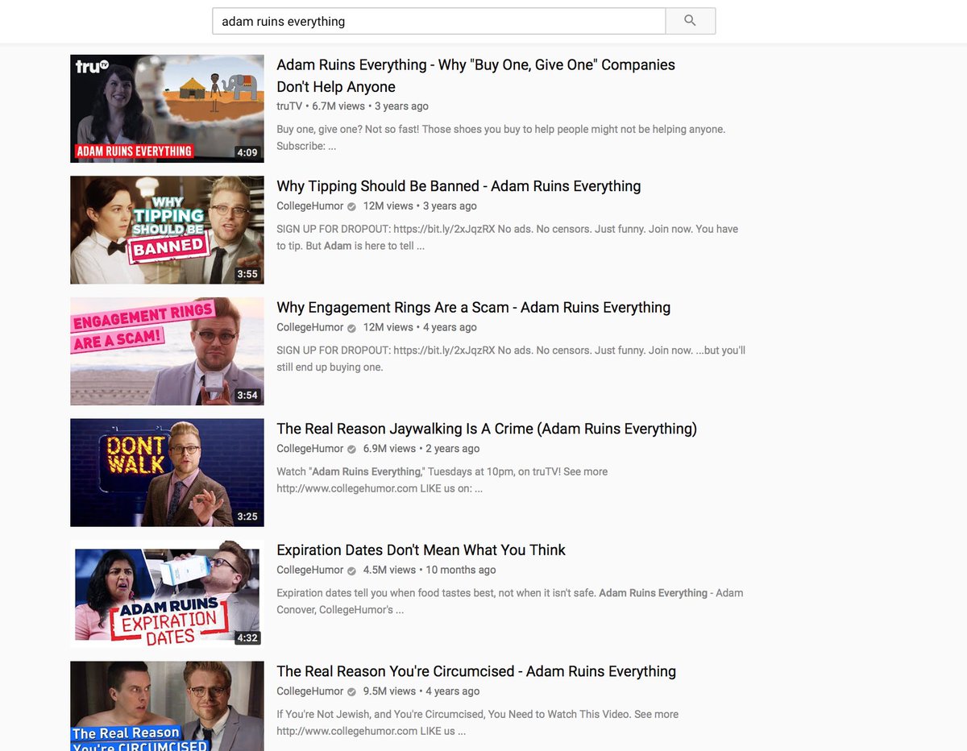Click verified badge beside CollegeHumor on jaywalking video
Image resolution: width=967 pixels, height=751 pixels.
[x=351, y=449]
